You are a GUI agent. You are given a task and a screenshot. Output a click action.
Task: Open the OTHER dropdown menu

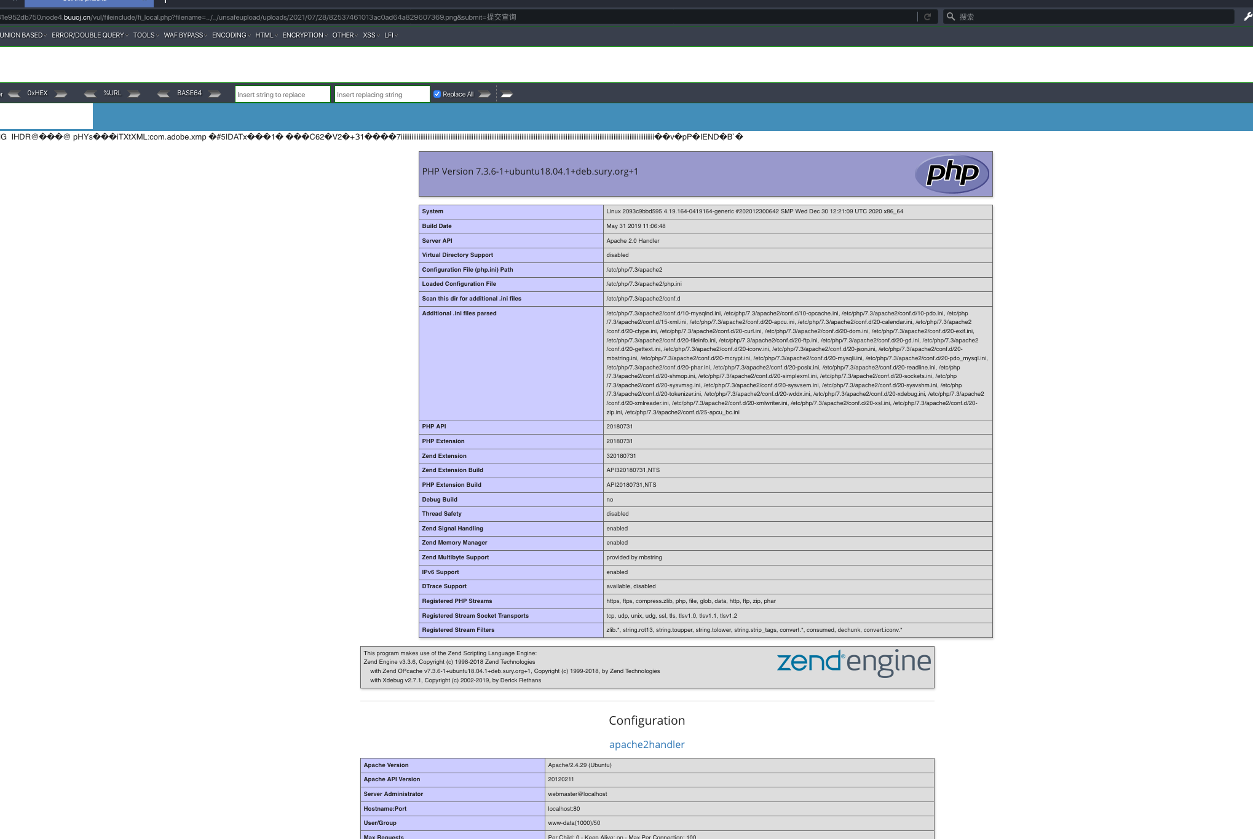point(345,35)
